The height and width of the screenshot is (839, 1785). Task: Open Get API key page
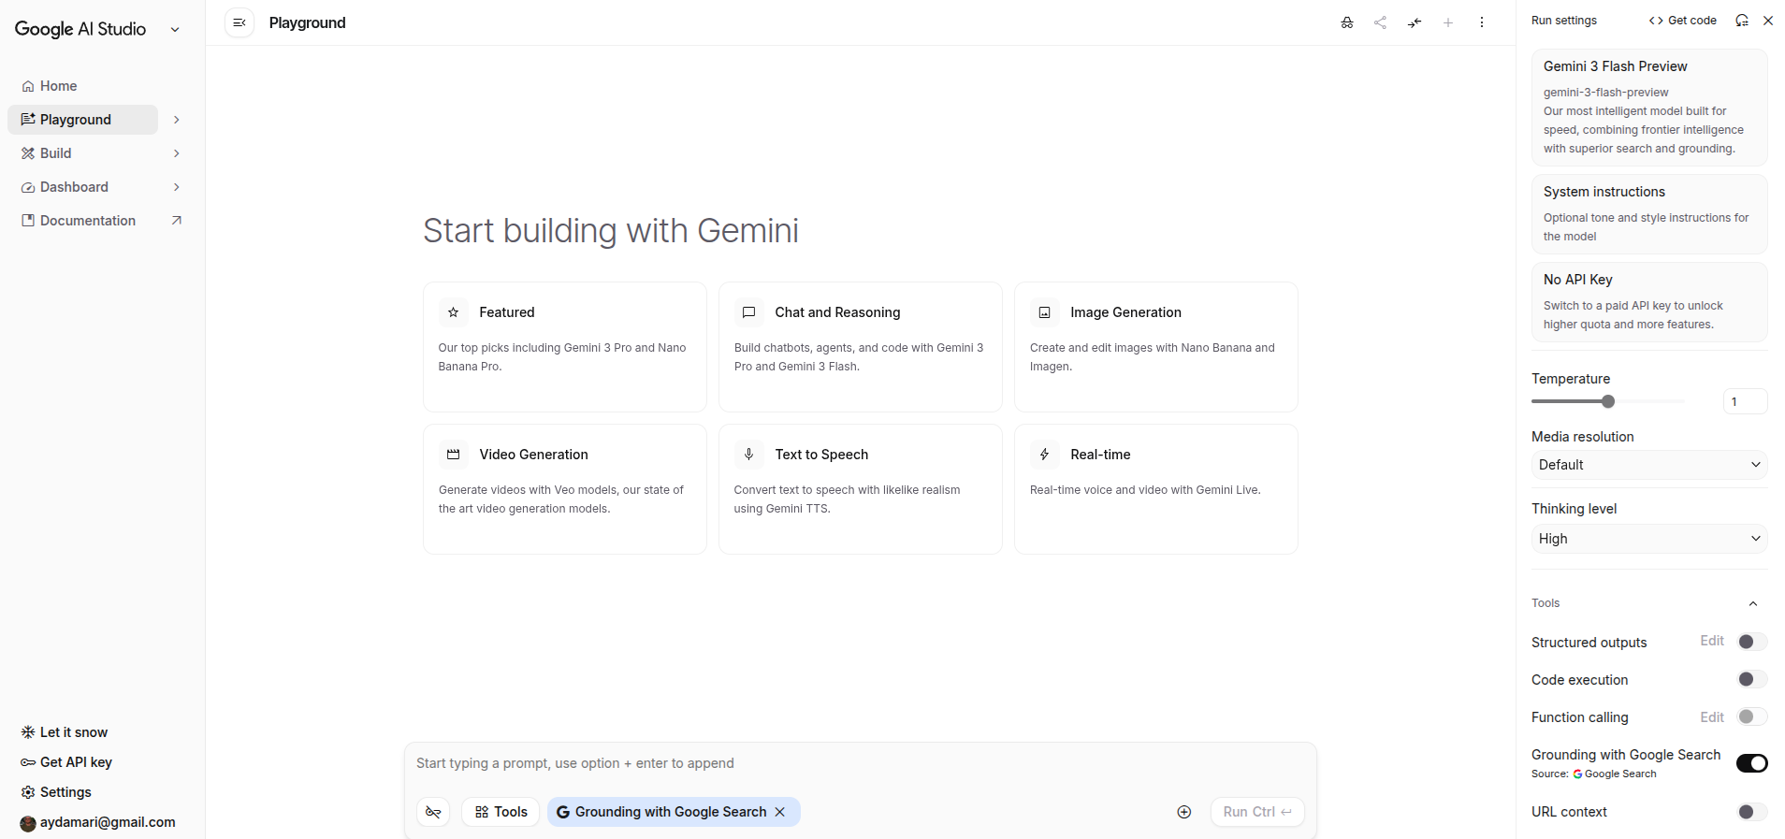tap(66, 762)
